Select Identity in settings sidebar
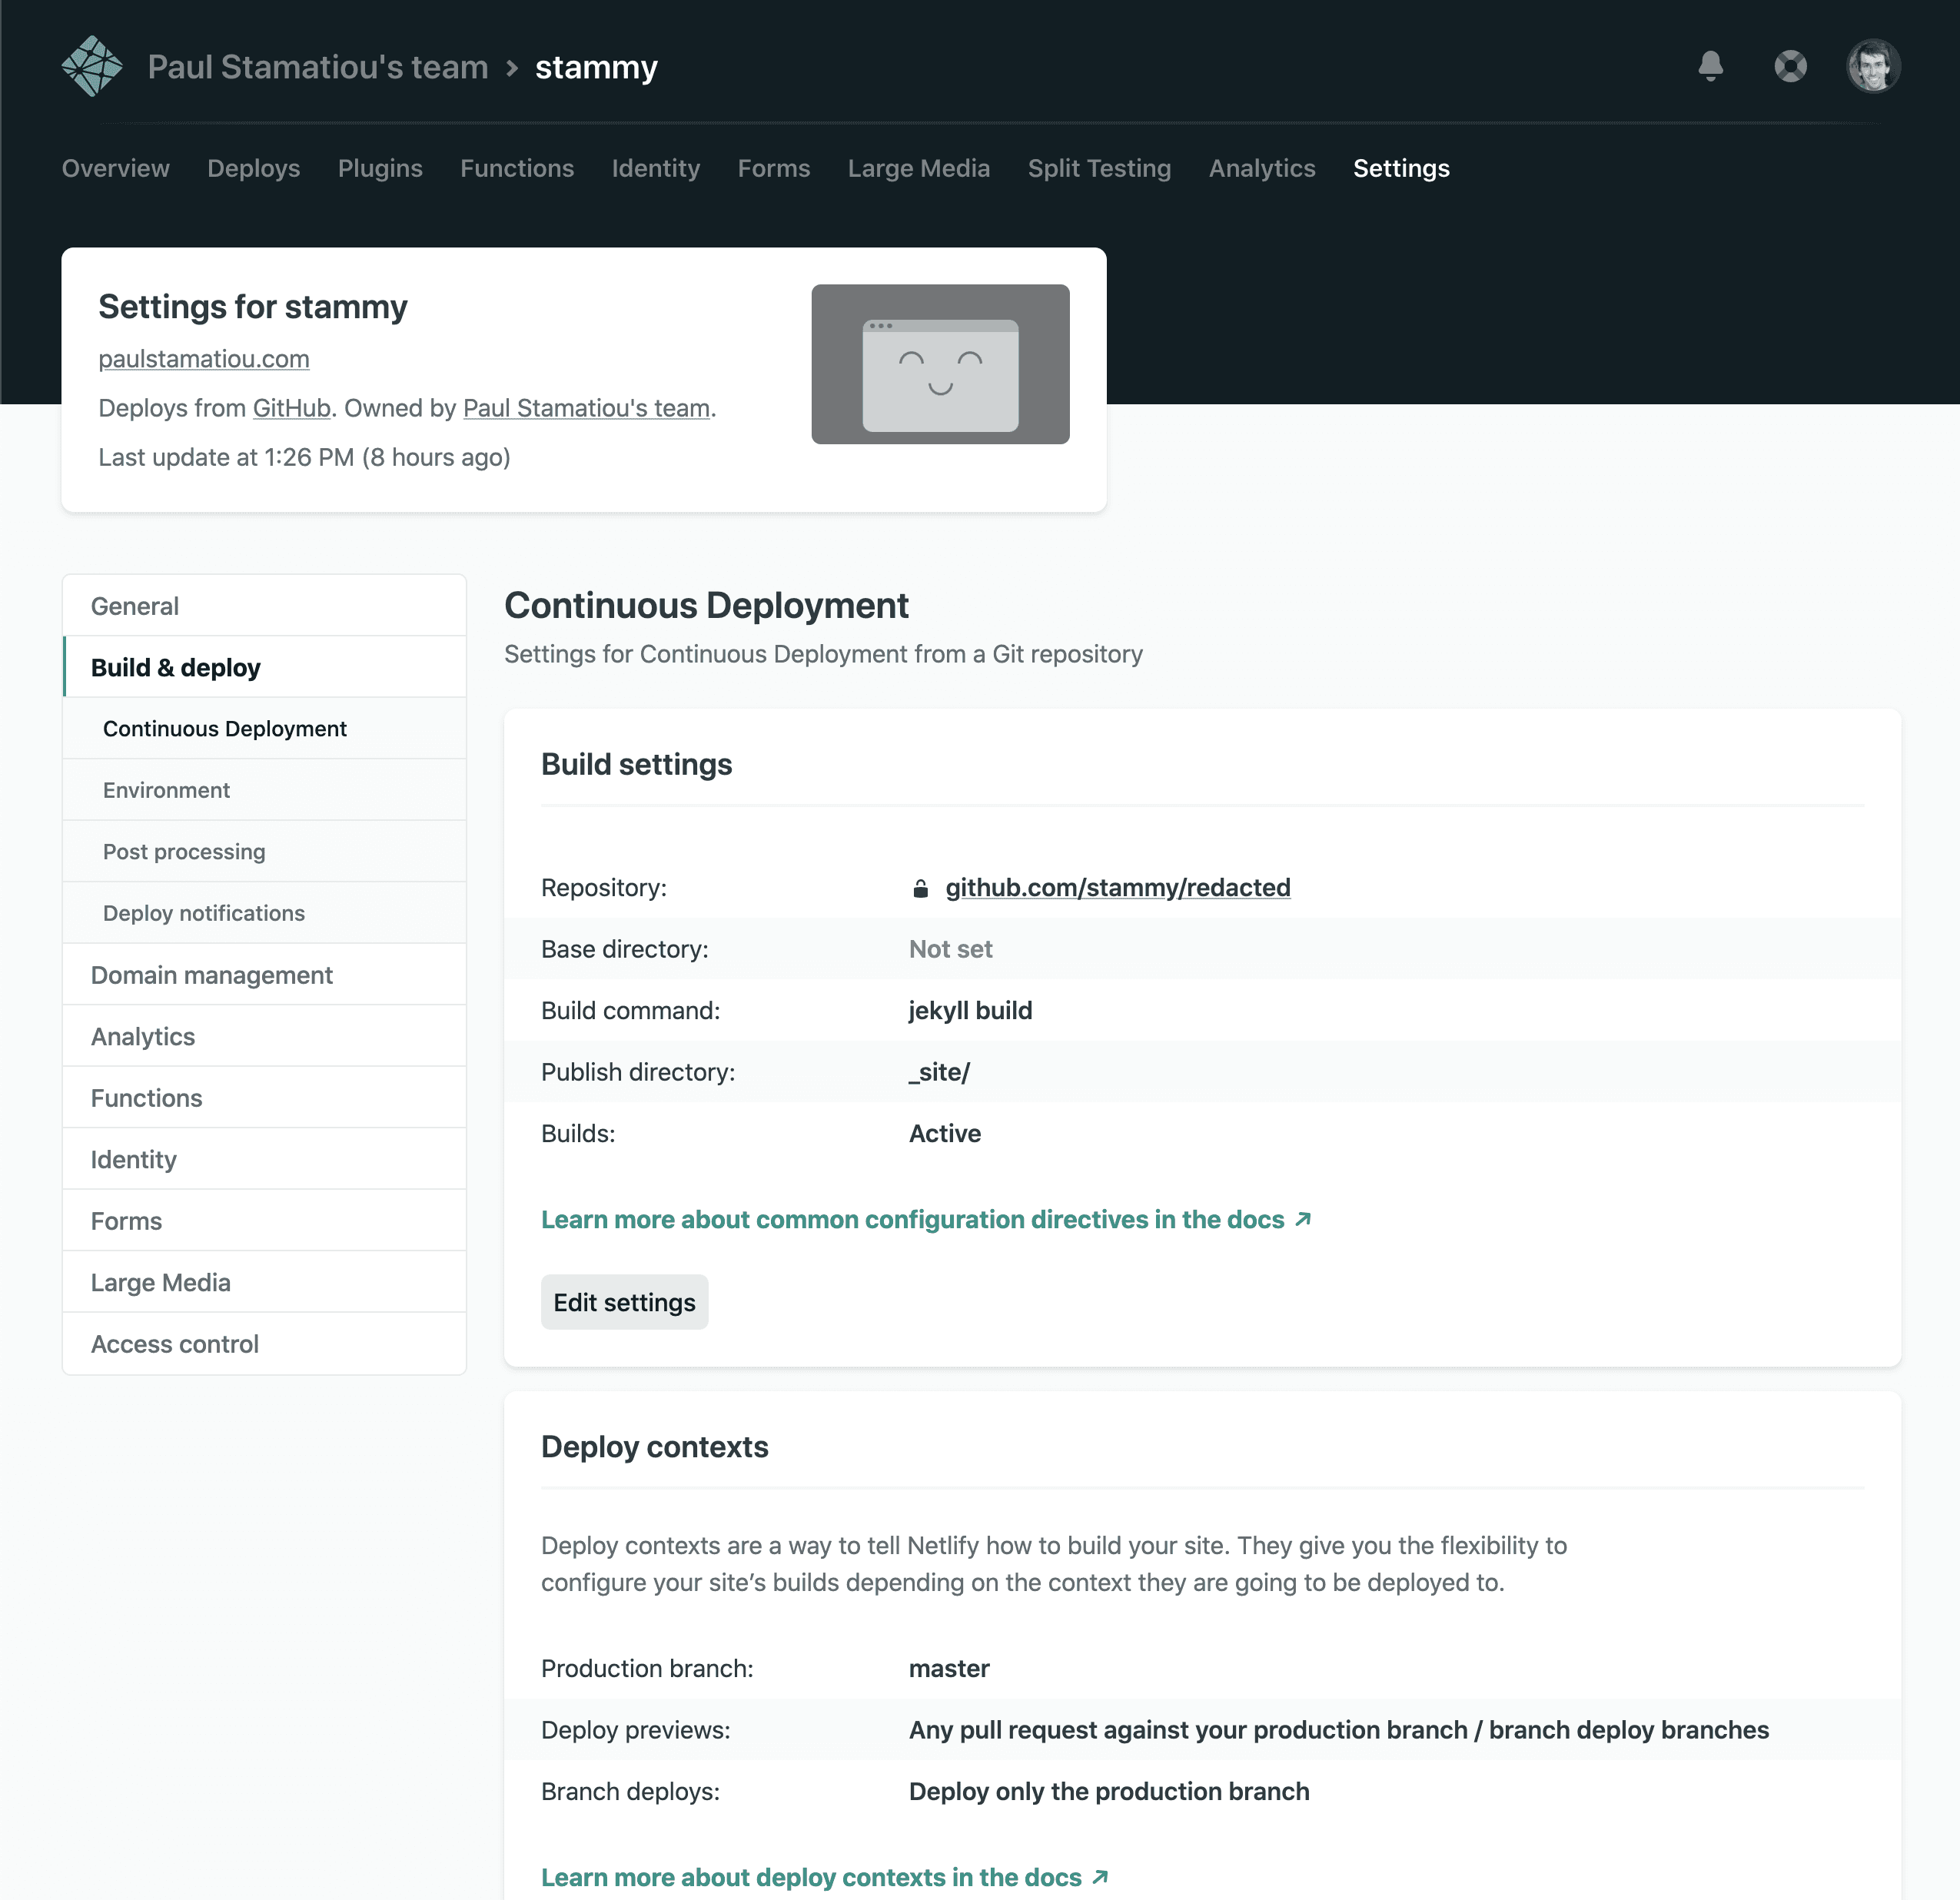The width and height of the screenshot is (1960, 1900). [x=264, y=1159]
